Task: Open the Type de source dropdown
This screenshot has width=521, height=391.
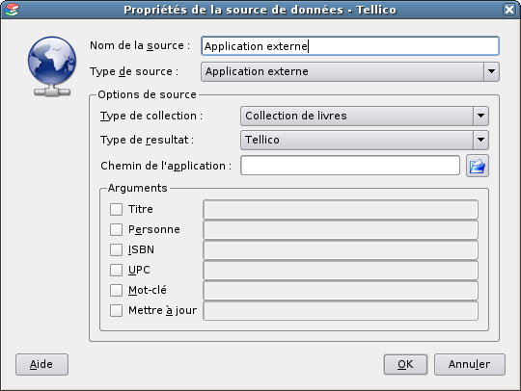Action: pos(350,71)
